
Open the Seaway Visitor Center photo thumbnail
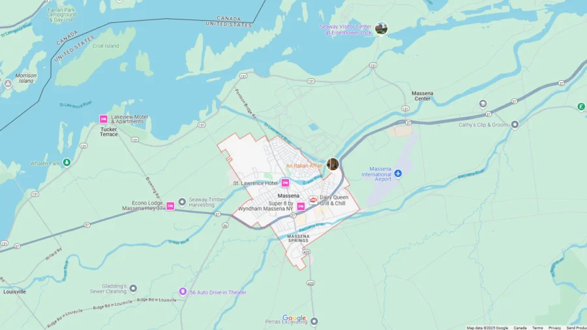click(381, 29)
